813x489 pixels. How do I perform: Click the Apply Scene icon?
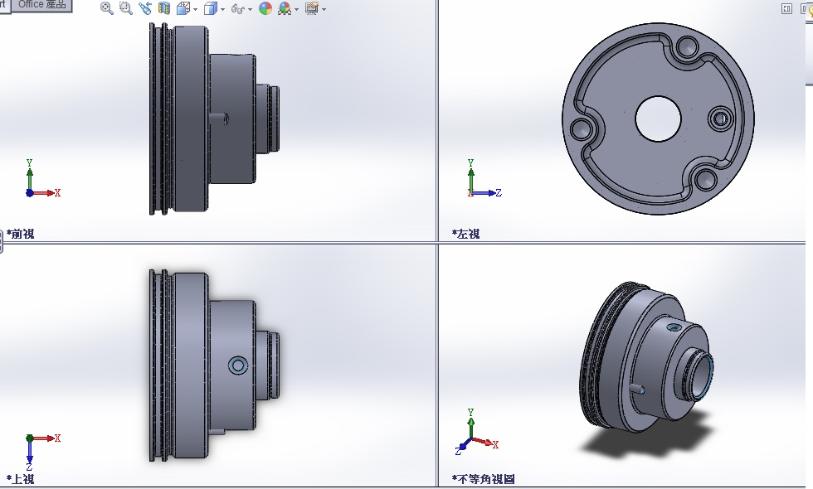coord(285,8)
